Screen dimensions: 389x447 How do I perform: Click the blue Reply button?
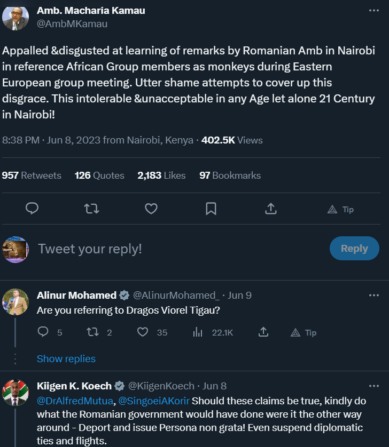pyautogui.click(x=354, y=249)
